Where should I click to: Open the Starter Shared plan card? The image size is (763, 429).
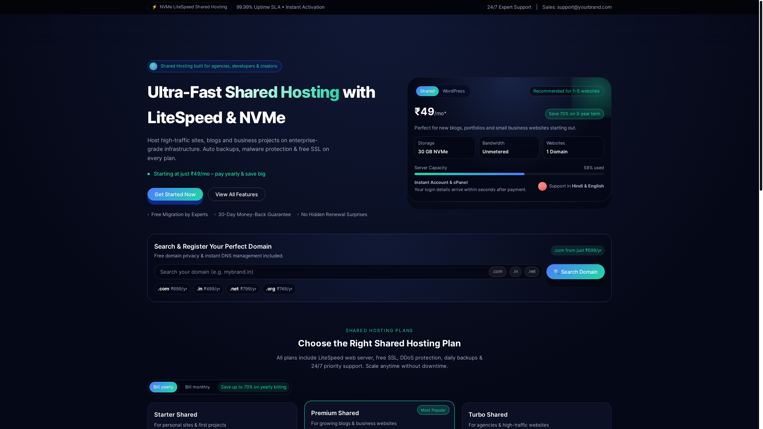[222, 416]
